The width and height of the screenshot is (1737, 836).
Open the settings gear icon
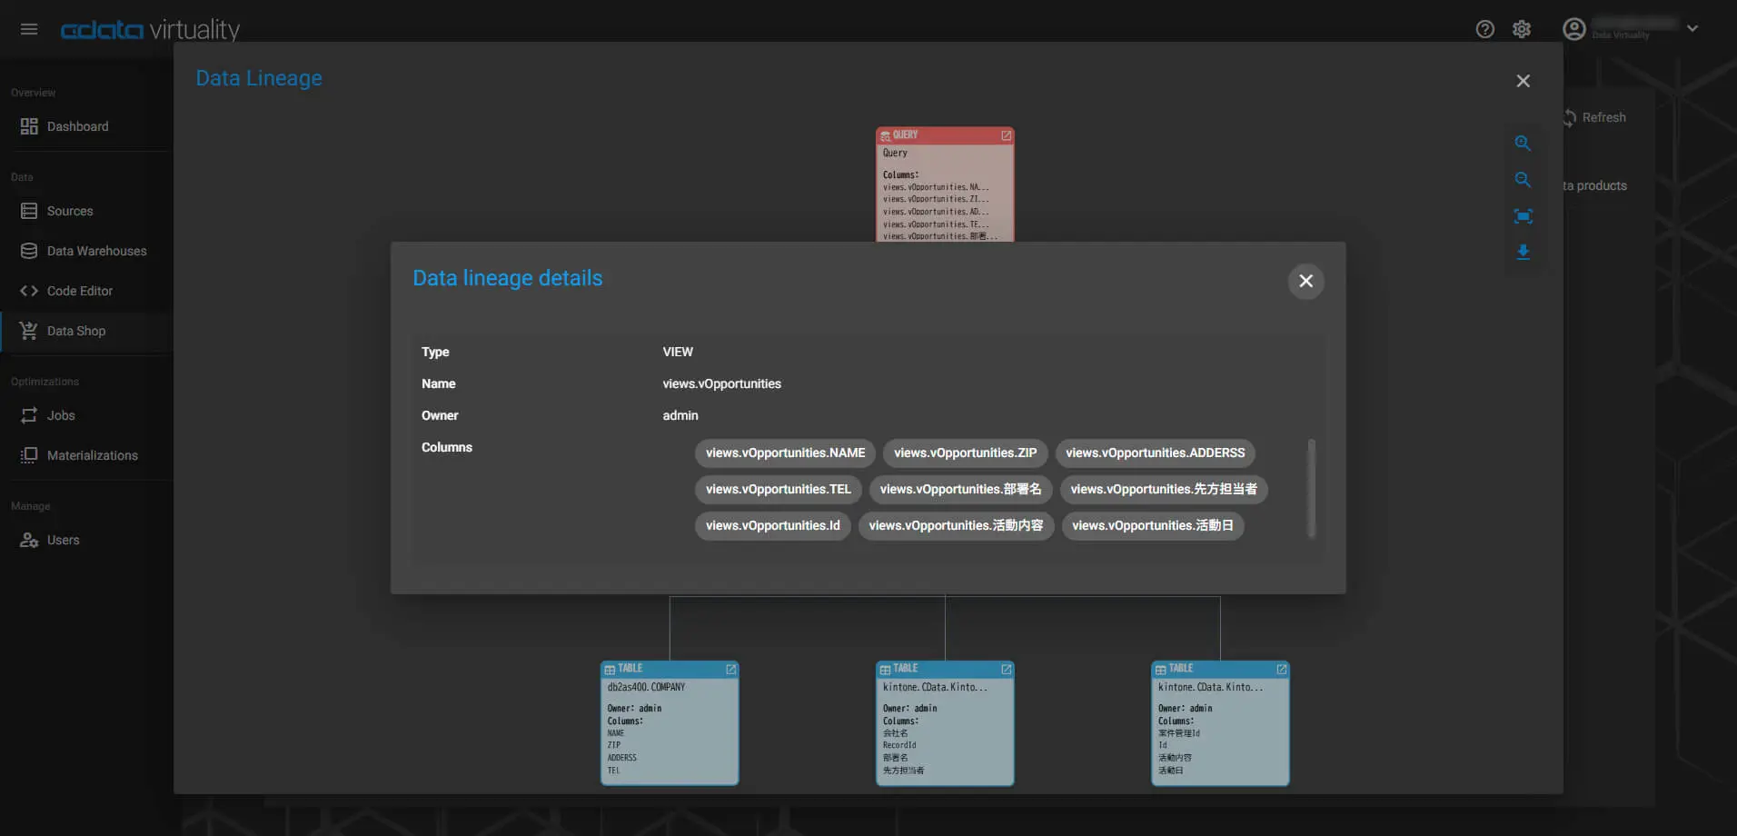pos(1522,29)
